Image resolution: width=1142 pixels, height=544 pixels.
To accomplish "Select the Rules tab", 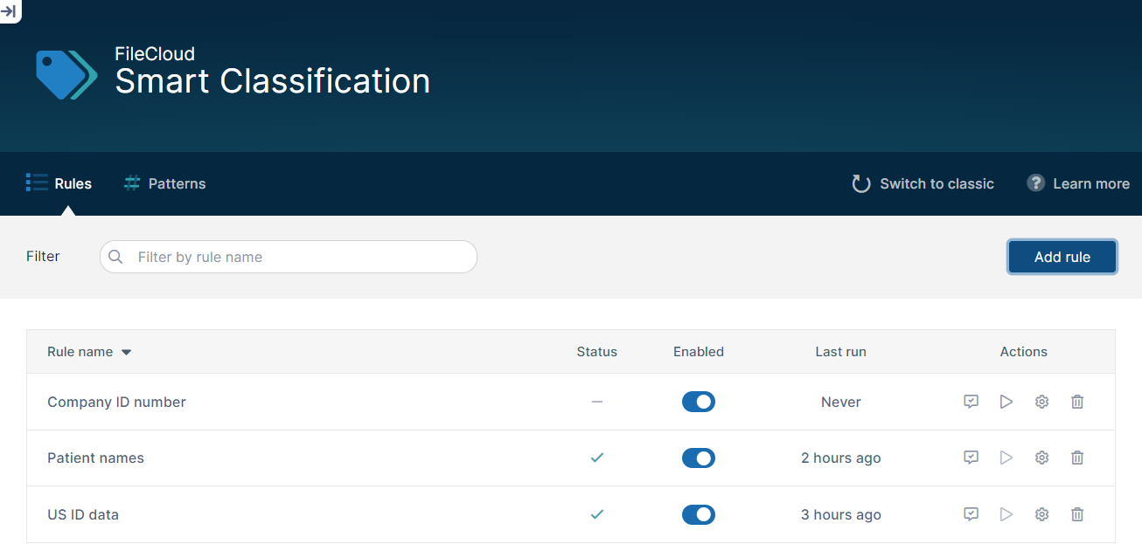I will (59, 183).
